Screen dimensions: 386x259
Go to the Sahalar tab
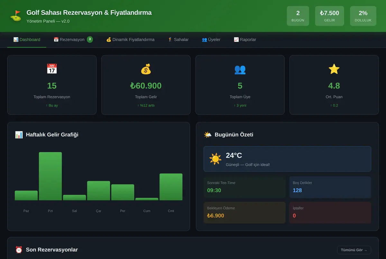point(178,40)
